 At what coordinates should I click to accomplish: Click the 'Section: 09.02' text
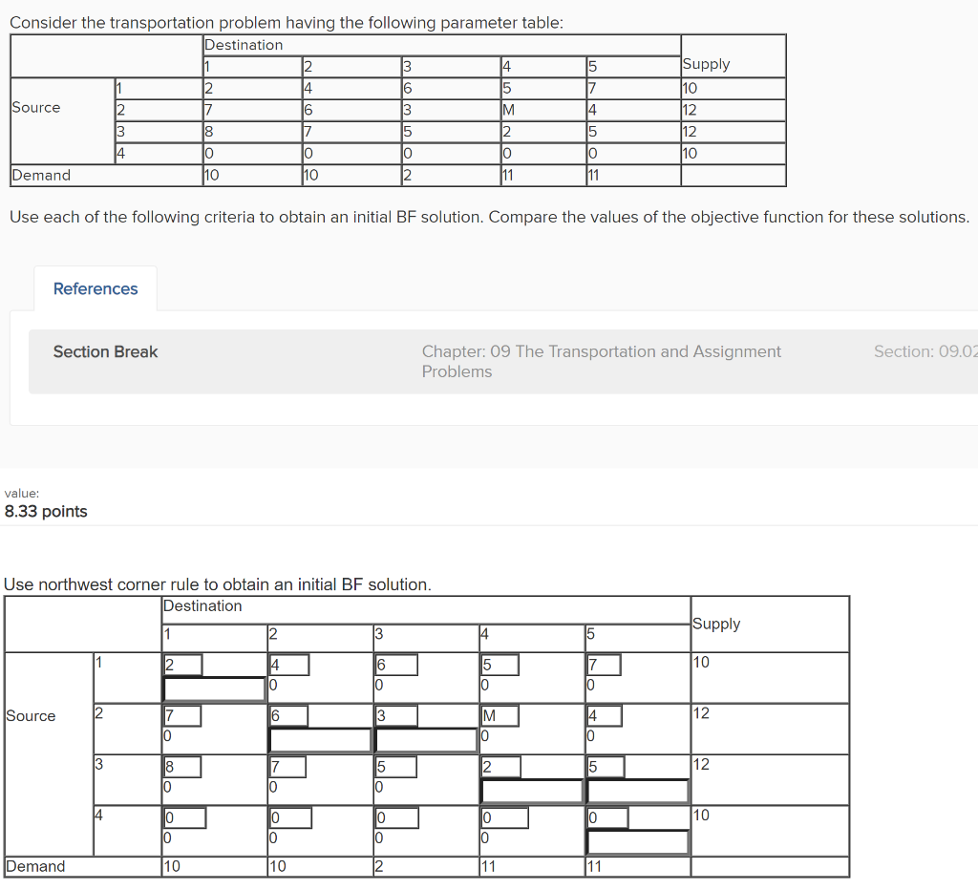point(925,351)
